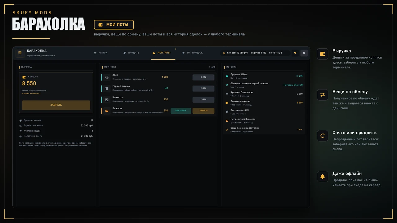Open the Топ продаж tab
The image size is (397, 223).
tap(192, 53)
